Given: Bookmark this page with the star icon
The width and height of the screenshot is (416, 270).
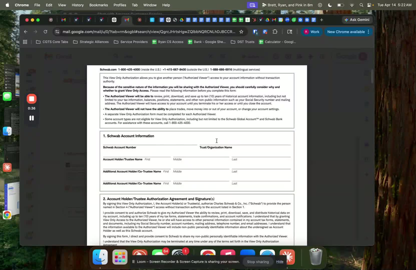Looking at the screenshot, I should tap(241, 32).
